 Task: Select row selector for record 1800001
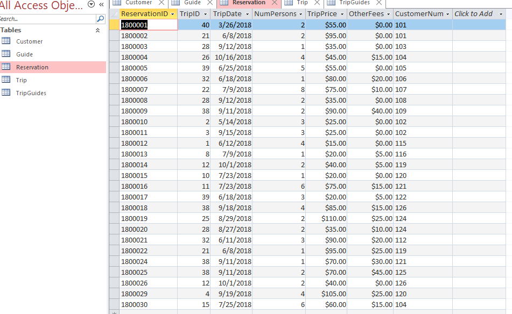click(114, 25)
